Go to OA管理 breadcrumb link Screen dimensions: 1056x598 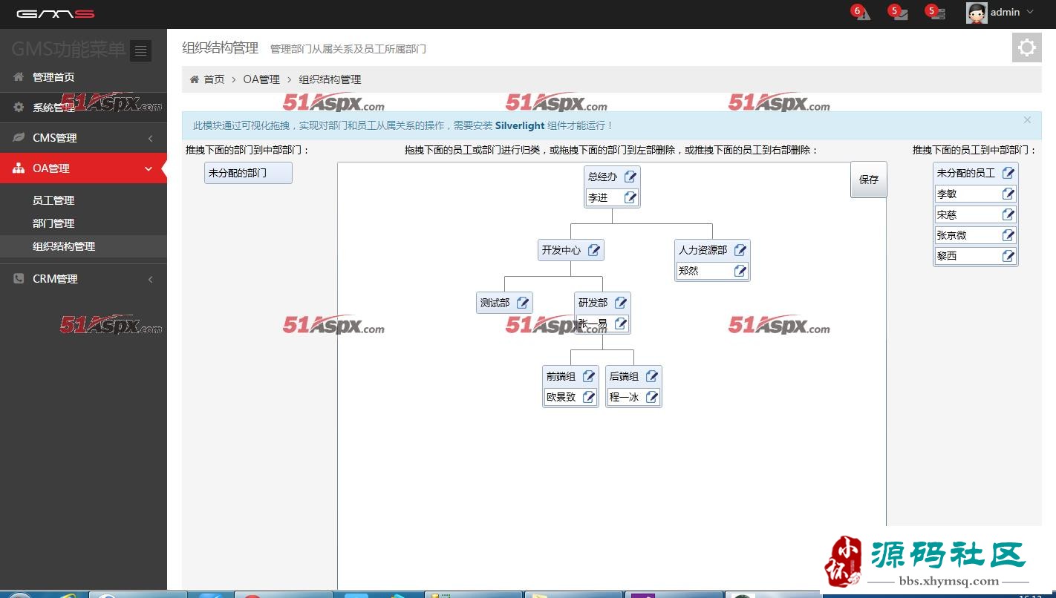click(261, 79)
